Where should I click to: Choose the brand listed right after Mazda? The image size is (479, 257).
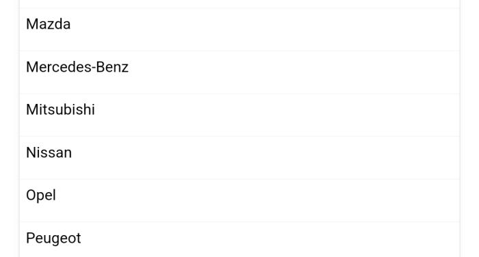click(239, 72)
